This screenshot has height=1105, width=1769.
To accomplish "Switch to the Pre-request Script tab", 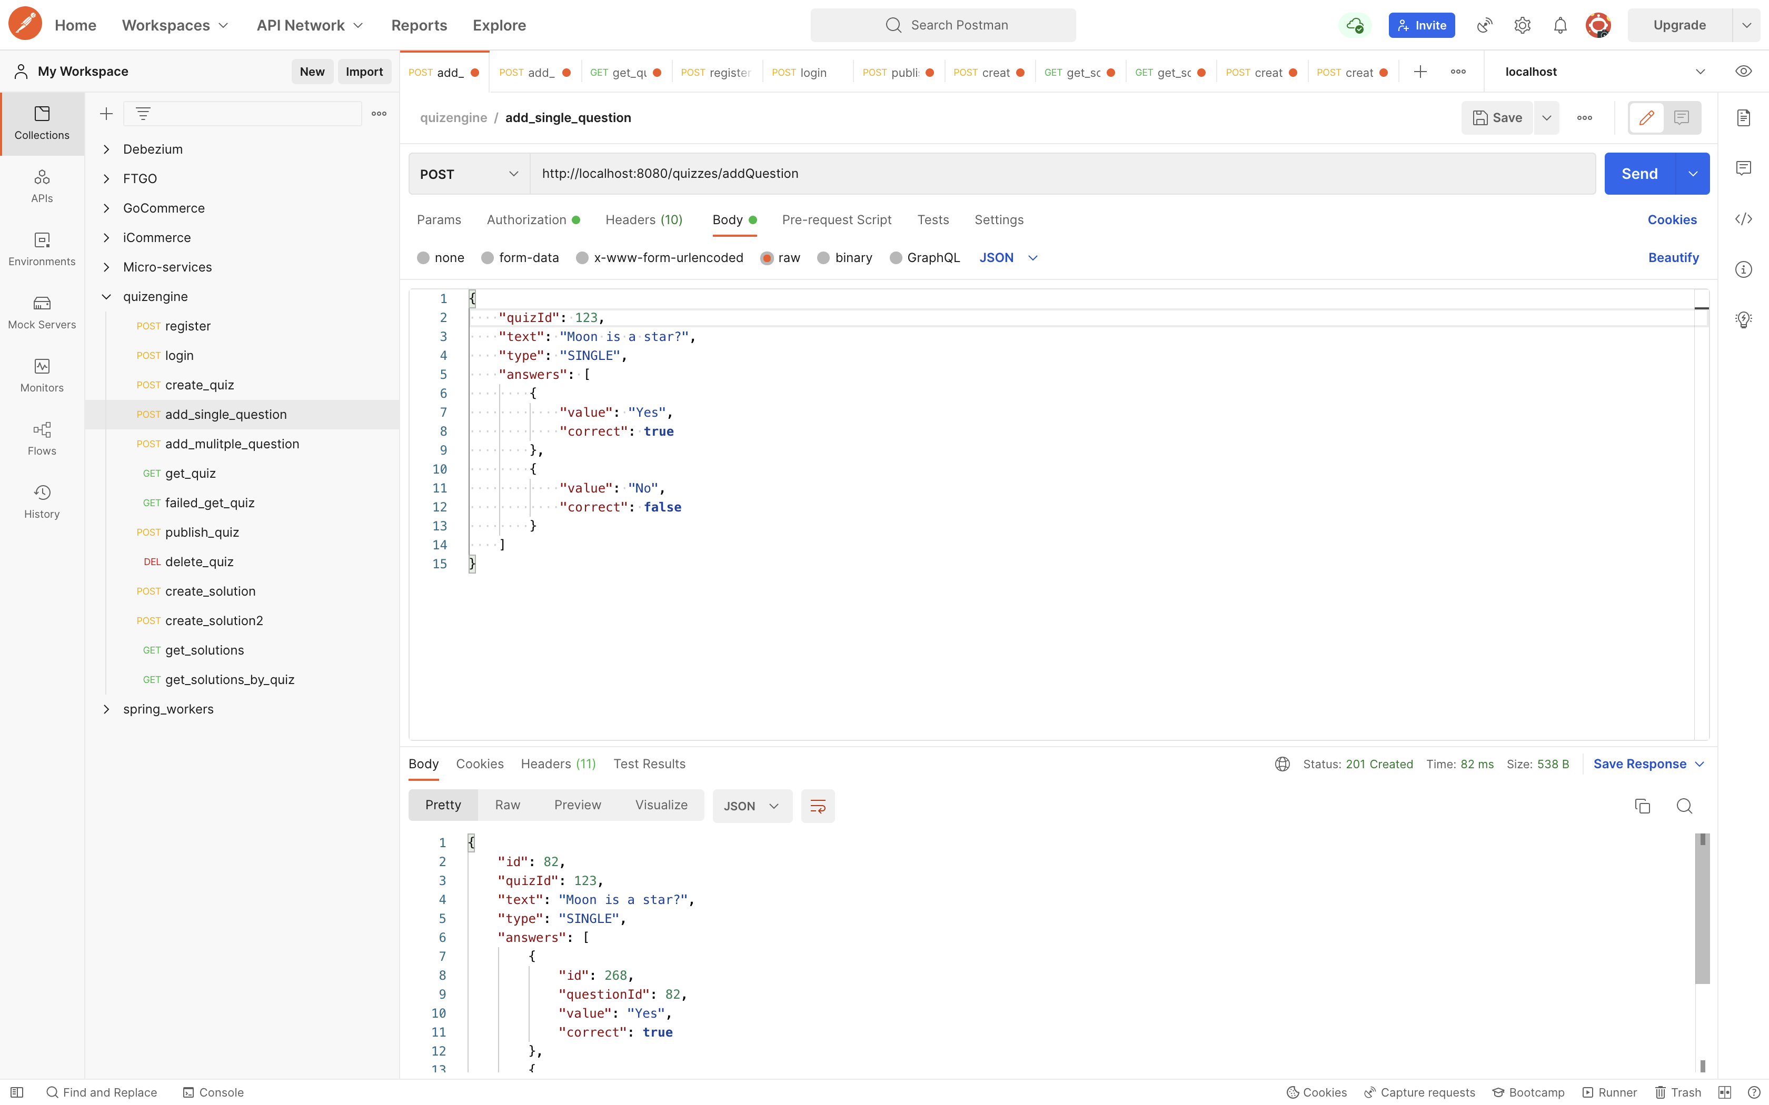I will click(x=836, y=220).
